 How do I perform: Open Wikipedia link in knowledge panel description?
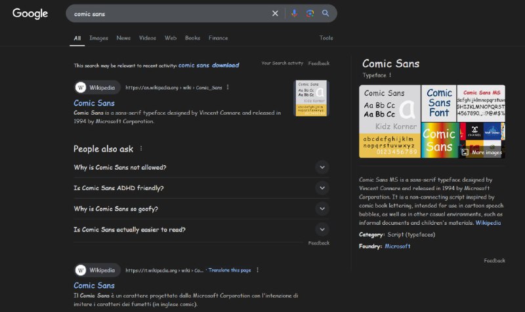point(488,223)
